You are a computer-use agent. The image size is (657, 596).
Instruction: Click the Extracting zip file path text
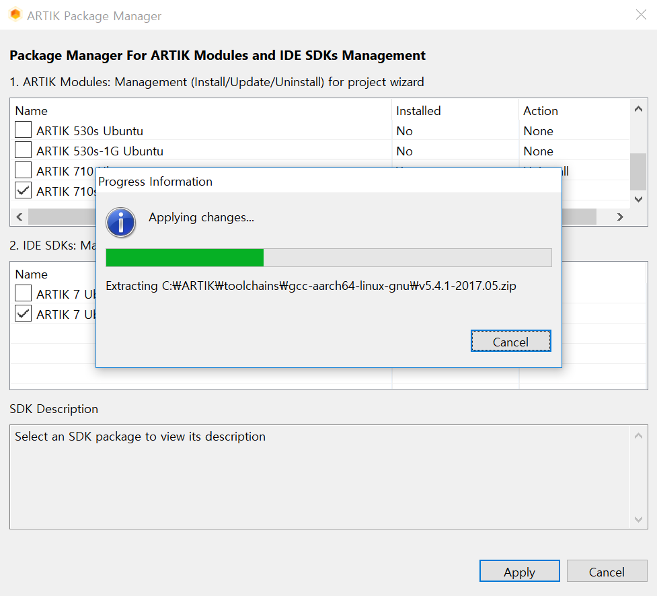tap(311, 286)
